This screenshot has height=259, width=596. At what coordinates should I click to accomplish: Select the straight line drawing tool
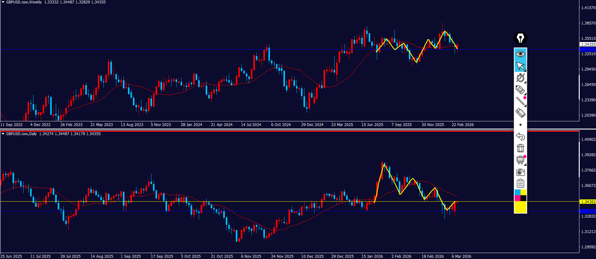(x=520, y=101)
